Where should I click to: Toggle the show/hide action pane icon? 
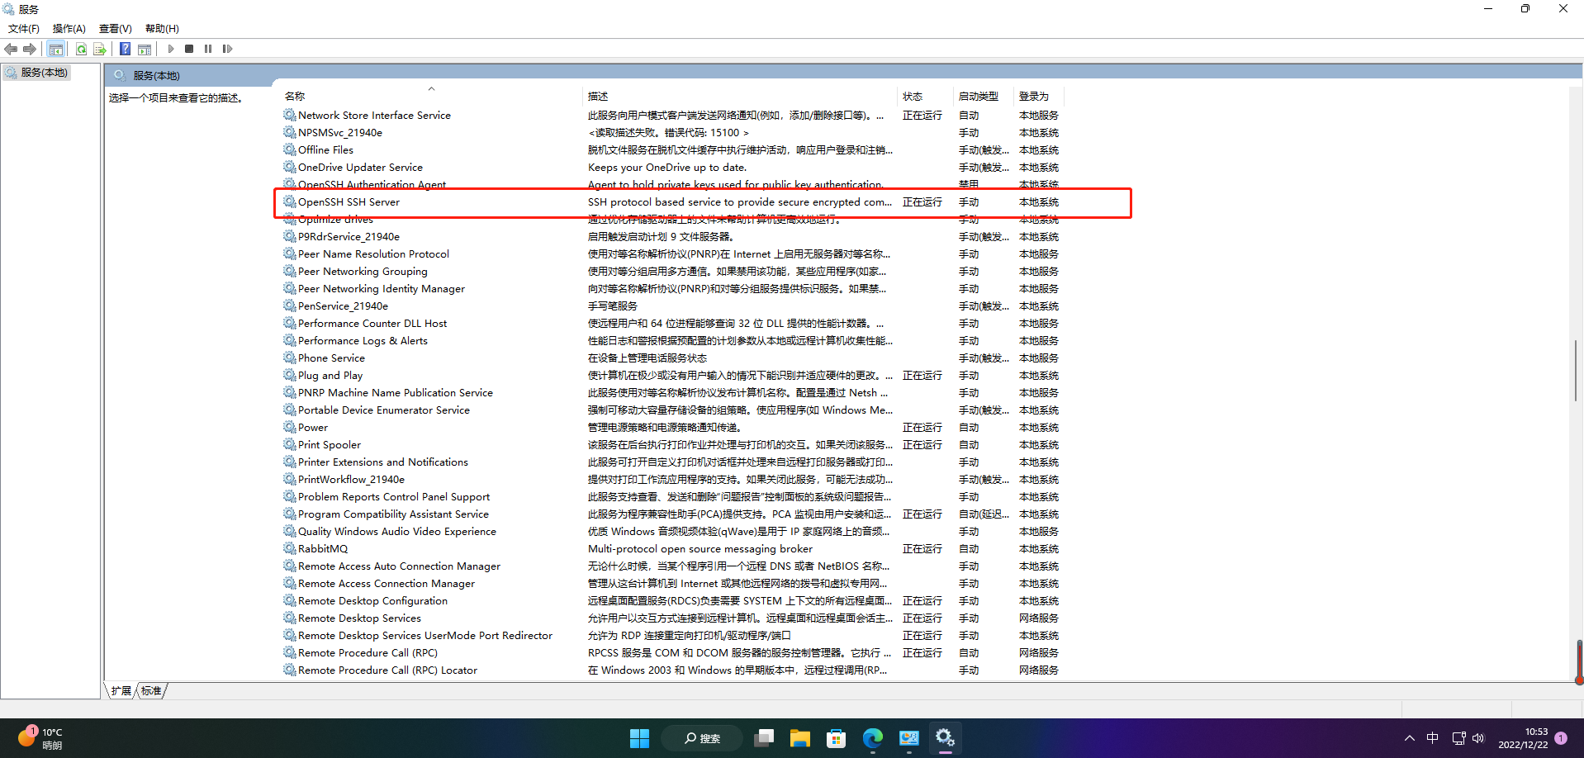(x=145, y=49)
